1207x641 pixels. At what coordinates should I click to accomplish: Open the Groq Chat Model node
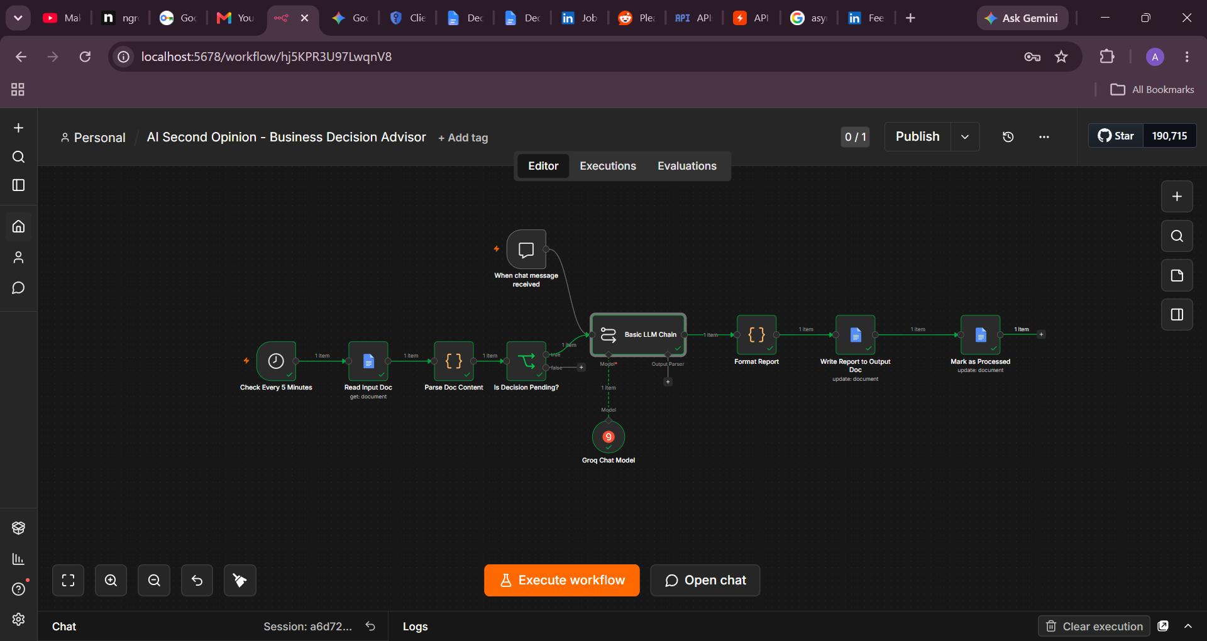(x=609, y=437)
